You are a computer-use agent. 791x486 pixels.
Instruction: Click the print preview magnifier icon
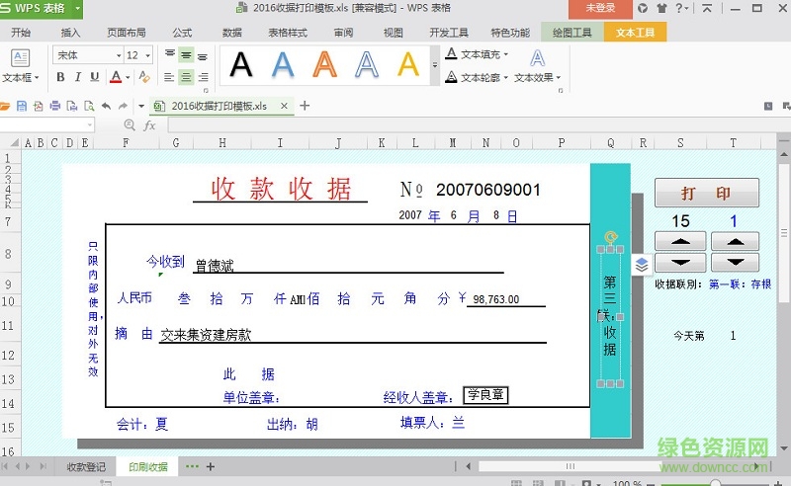point(89,106)
